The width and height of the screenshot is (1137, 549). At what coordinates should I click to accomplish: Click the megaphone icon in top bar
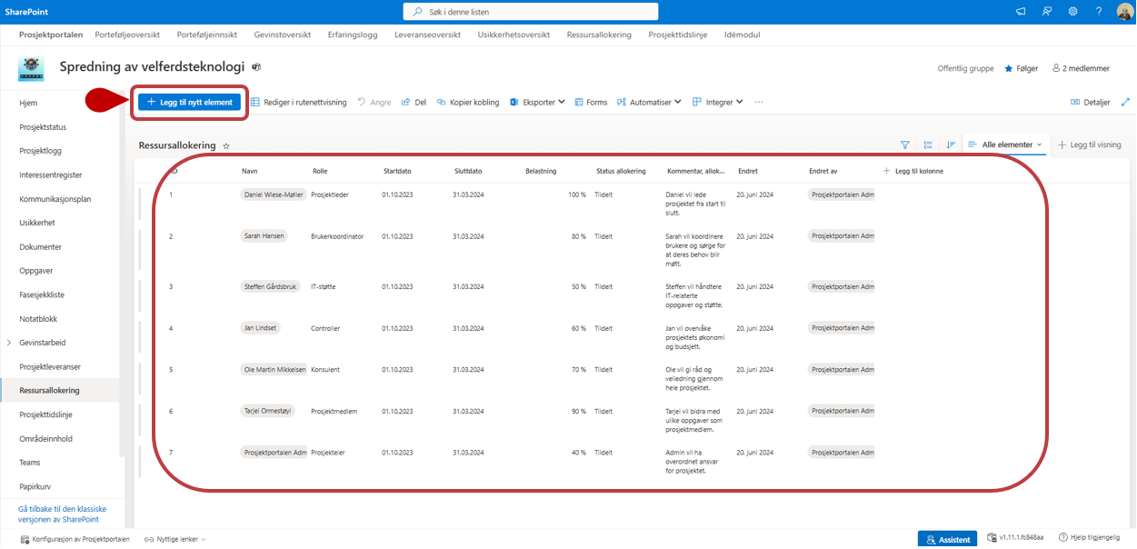point(1021,12)
